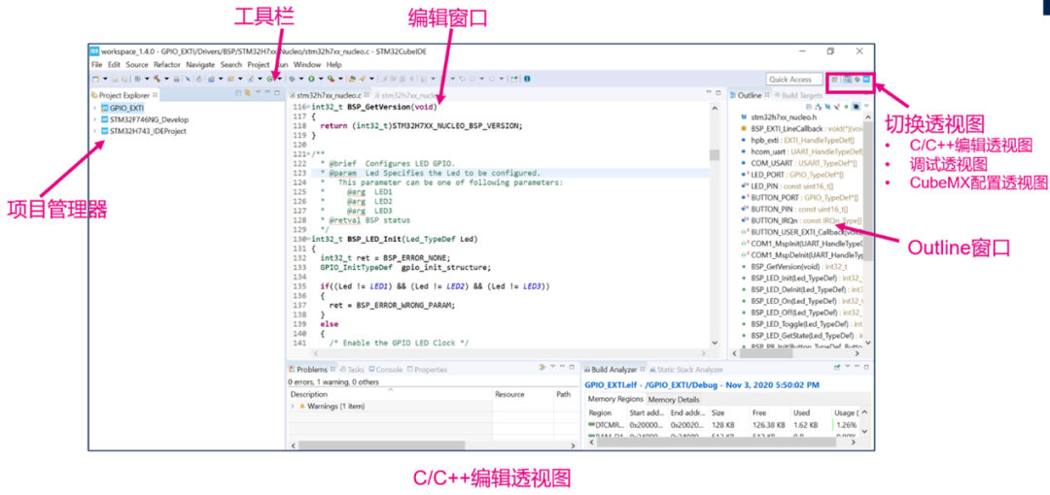This screenshot has height=495, width=1050.
Task: Click Link with Editor in Project Explorer
Action: [247, 93]
